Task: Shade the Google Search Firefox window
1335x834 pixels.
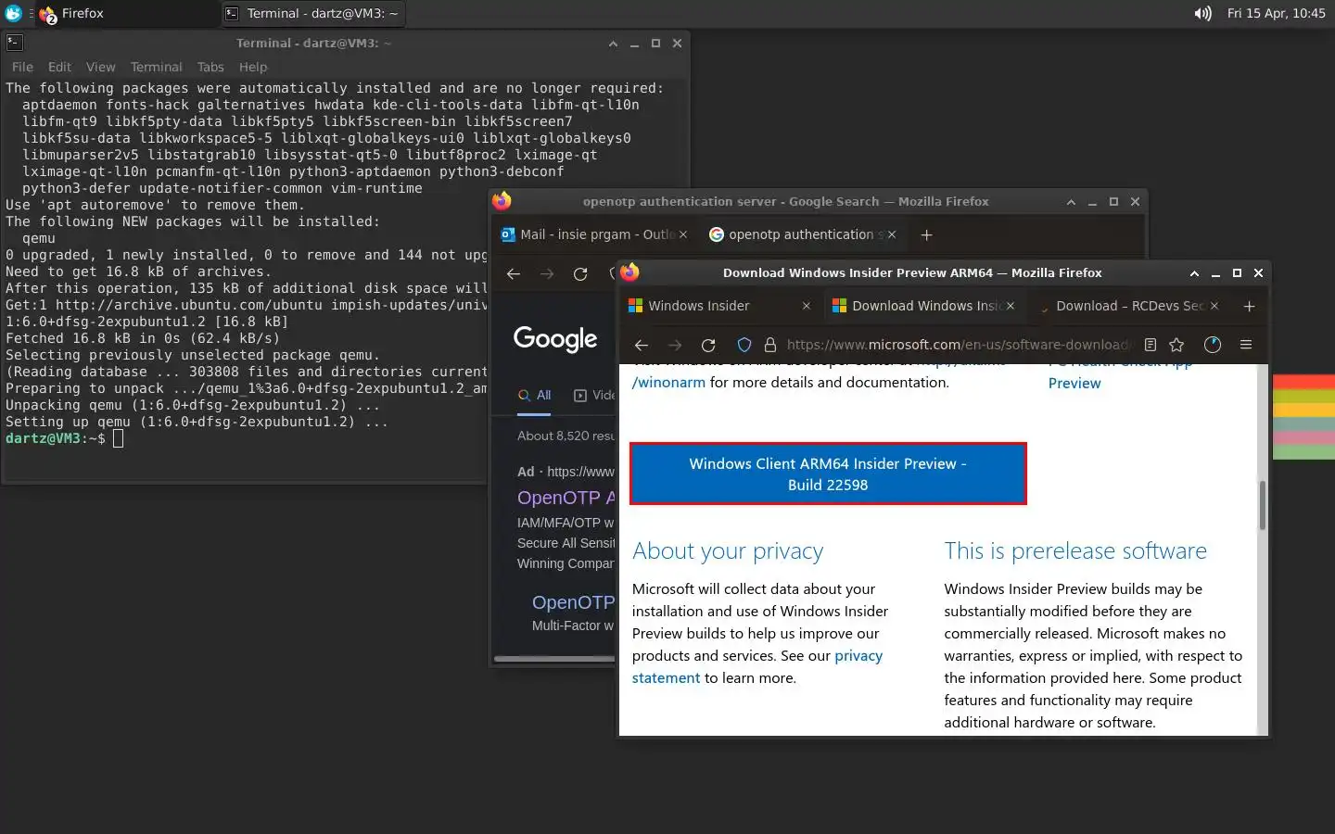Action: click(x=1071, y=202)
